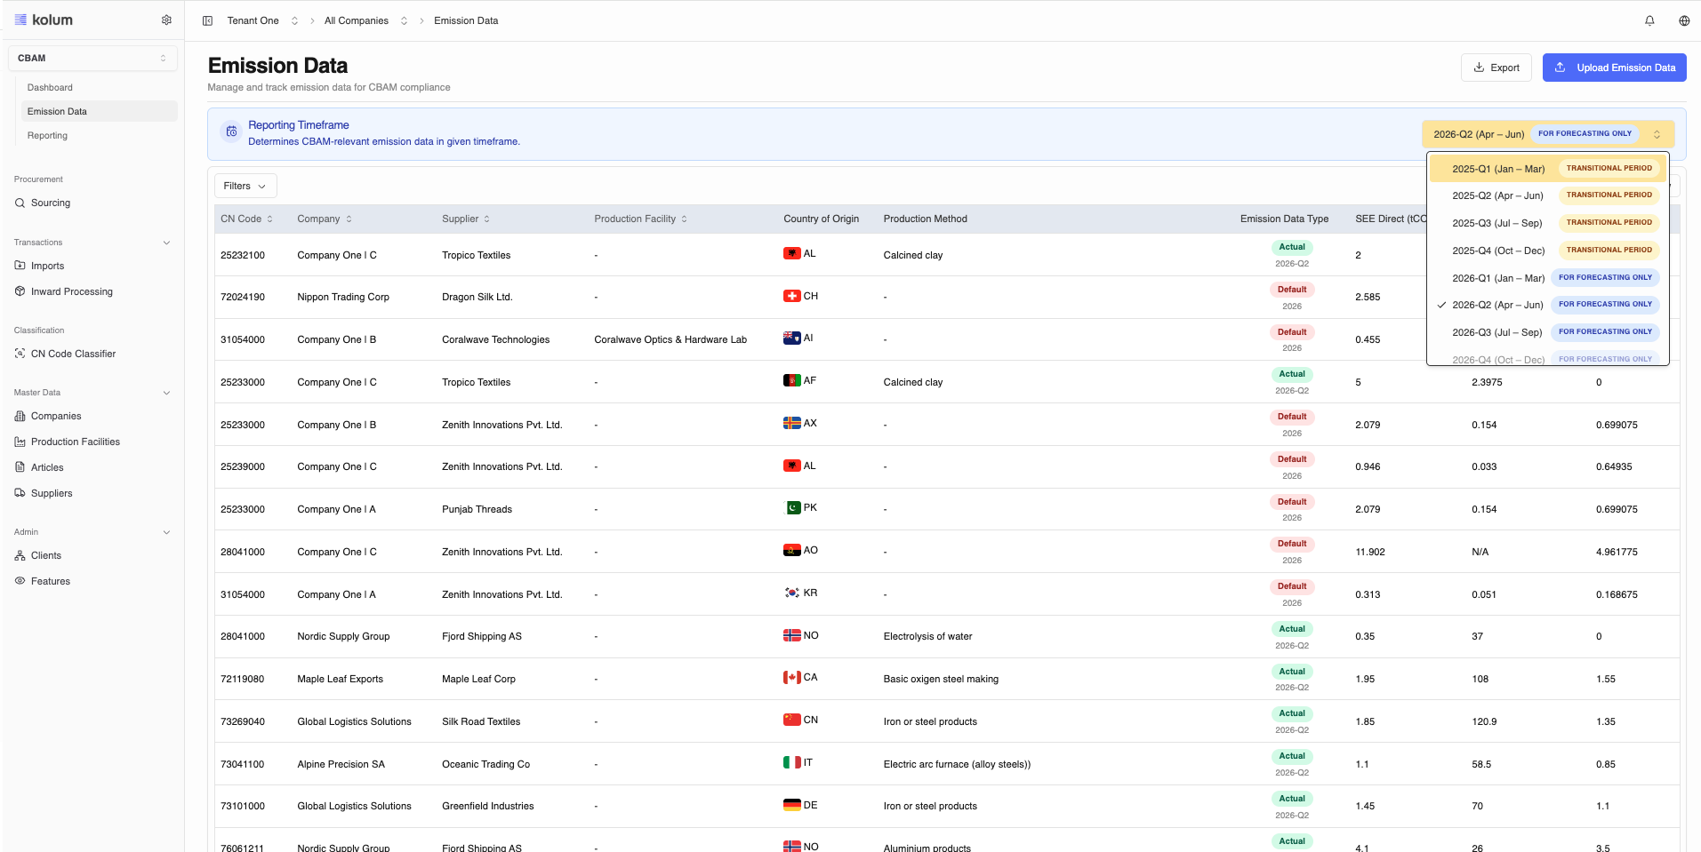The width and height of the screenshot is (1701, 852).
Task: Select 2025-Q2 (Apr – Jun) timeframe option
Action: (x=1547, y=195)
